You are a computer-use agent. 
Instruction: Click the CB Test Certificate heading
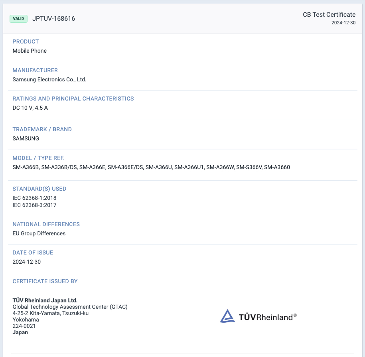tap(329, 15)
